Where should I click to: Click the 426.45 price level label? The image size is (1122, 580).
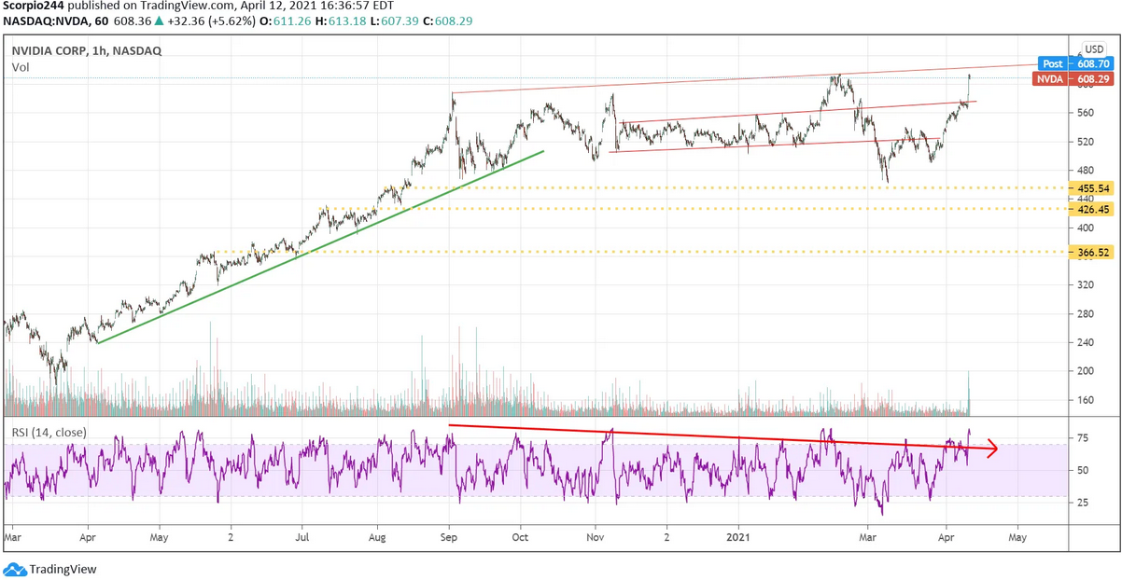click(x=1091, y=209)
